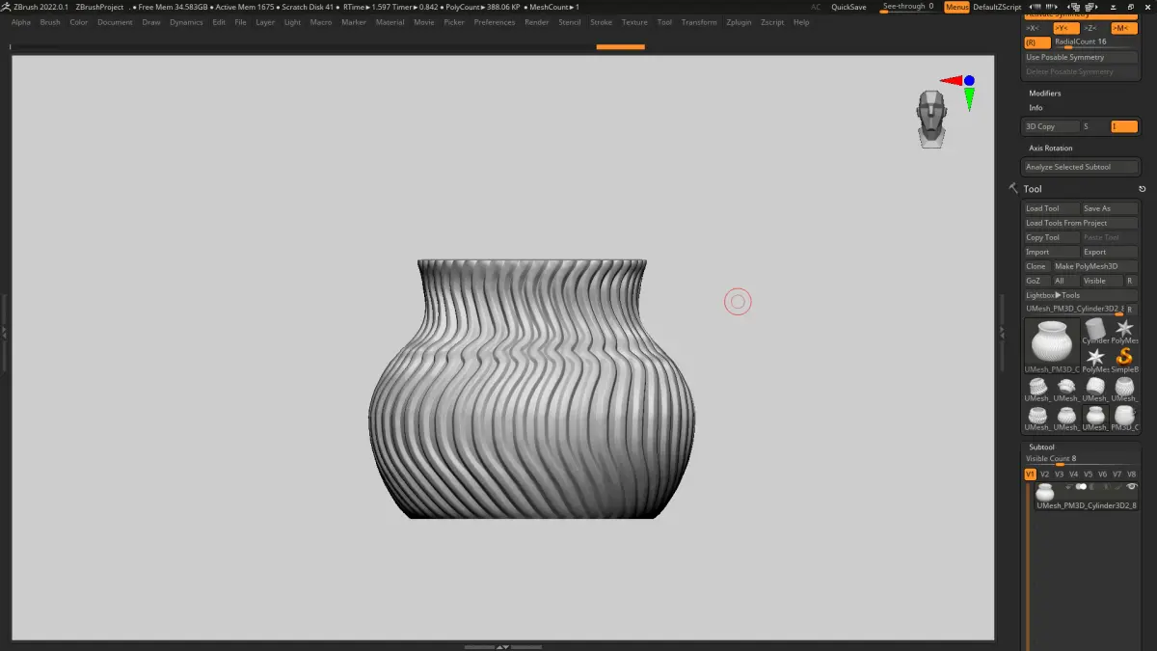
Task: Select PolyMesh star tool beside SimpleBrush
Action: [x=1095, y=359]
